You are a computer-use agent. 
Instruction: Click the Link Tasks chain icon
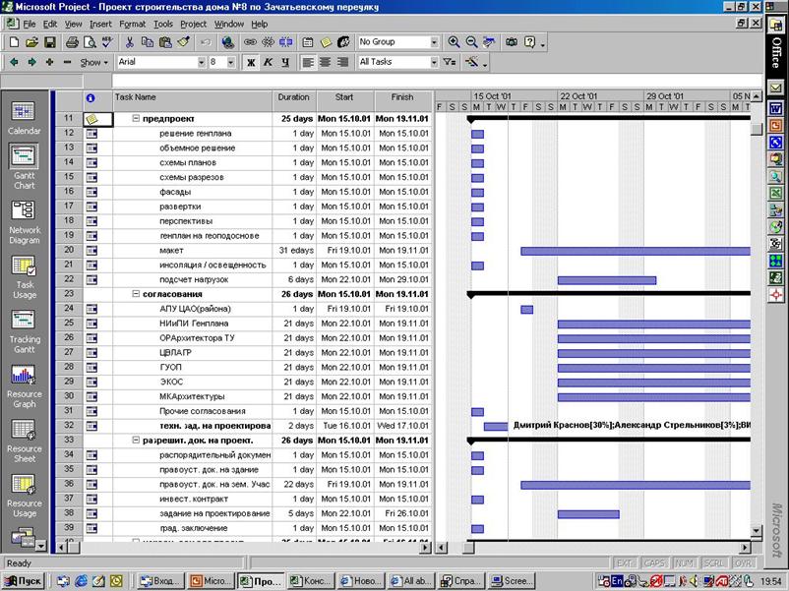pos(250,42)
